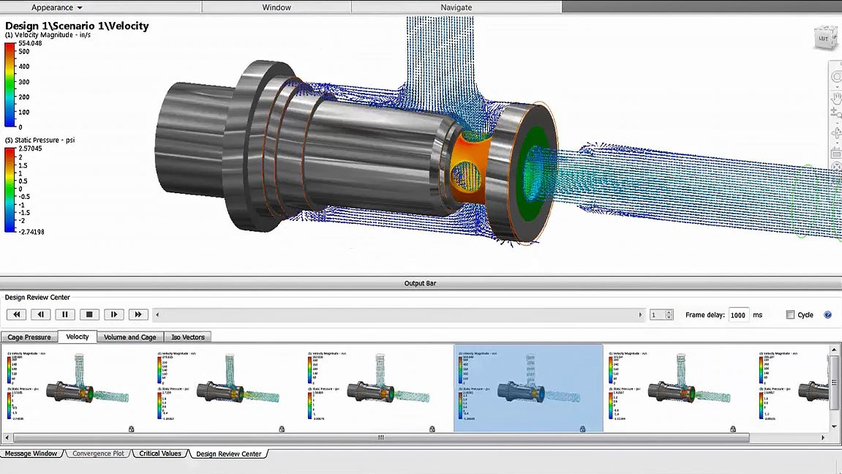Select the highlighted fourth velocity thumbnail

pyautogui.click(x=528, y=388)
